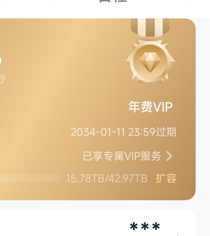Select the 年费VIP membership label

pyautogui.click(x=150, y=107)
